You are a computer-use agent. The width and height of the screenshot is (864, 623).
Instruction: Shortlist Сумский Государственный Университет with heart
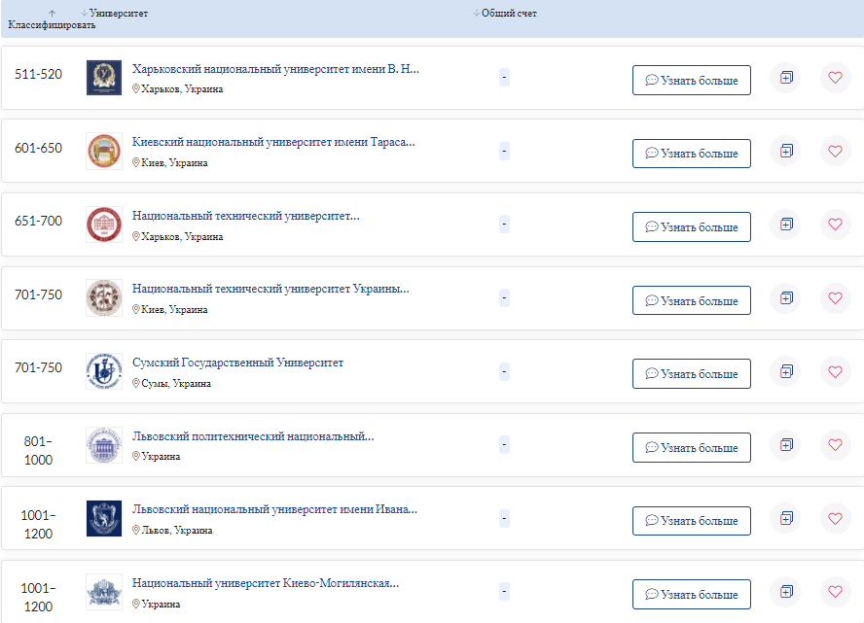point(835,371)
